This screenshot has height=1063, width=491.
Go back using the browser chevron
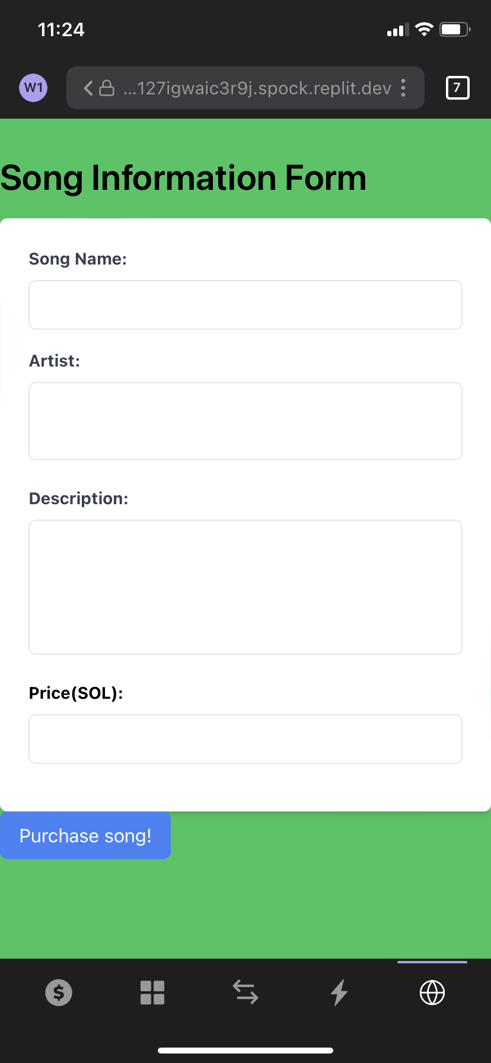click(88, 88)
